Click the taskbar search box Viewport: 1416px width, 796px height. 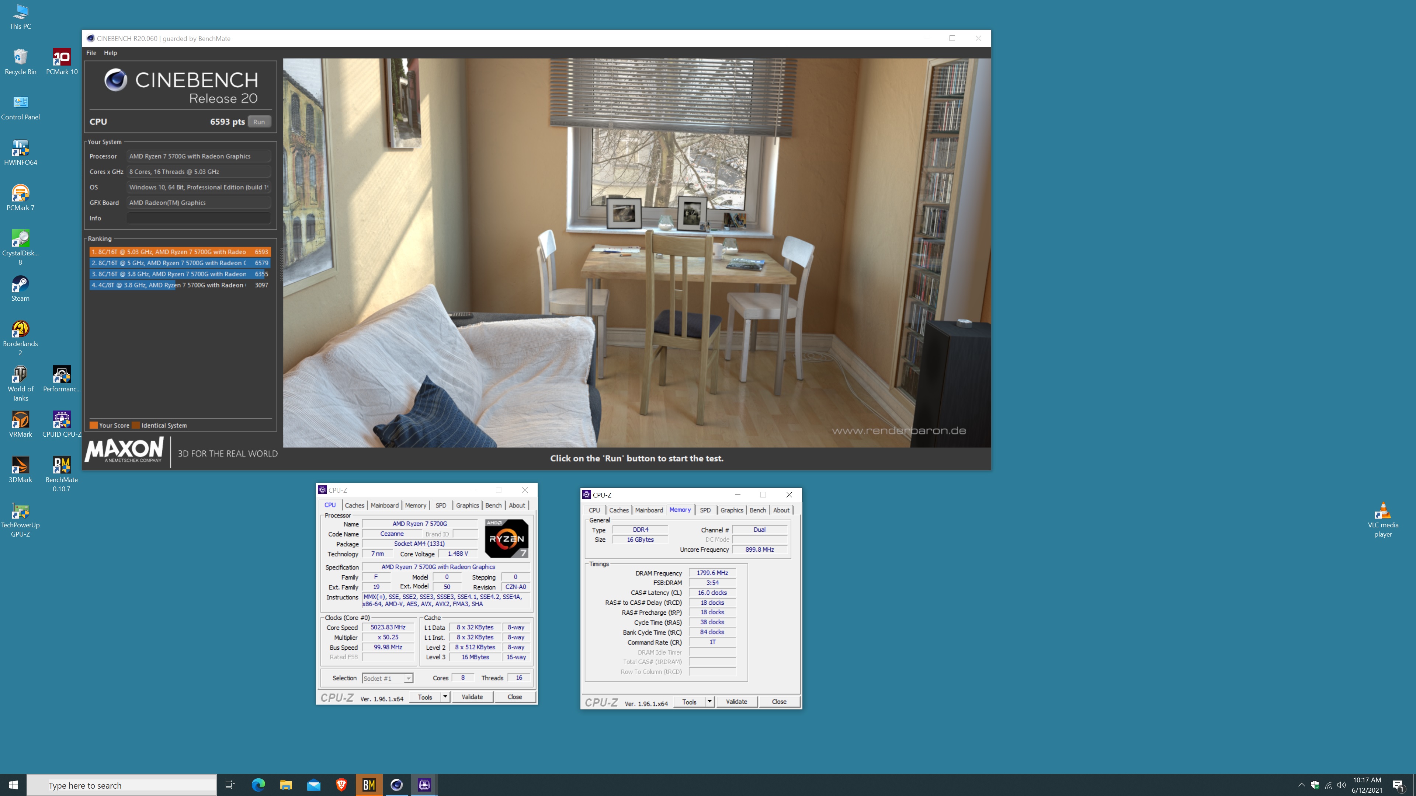(121, 786)
